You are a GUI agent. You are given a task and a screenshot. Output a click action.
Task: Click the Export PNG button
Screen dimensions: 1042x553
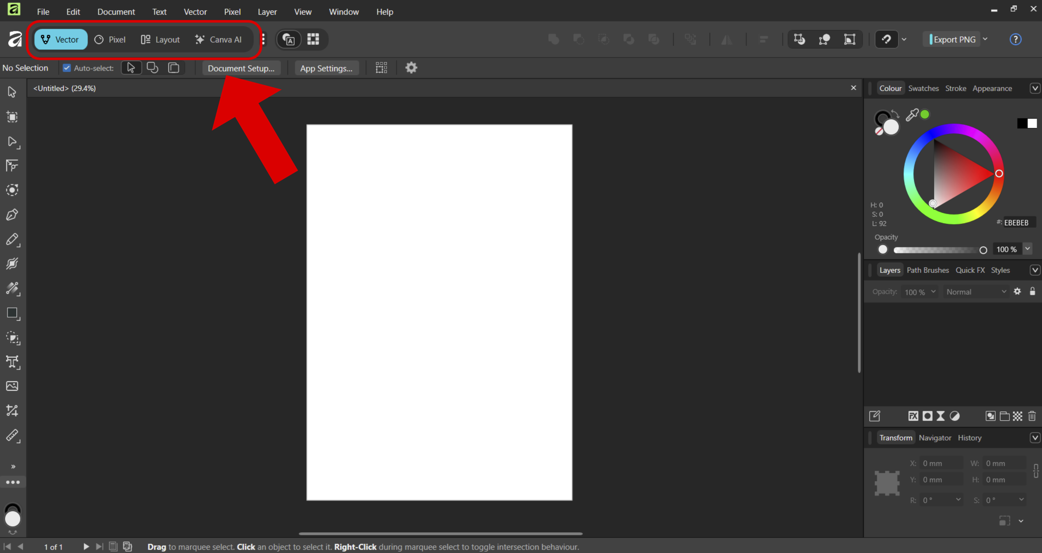[952, 39]
